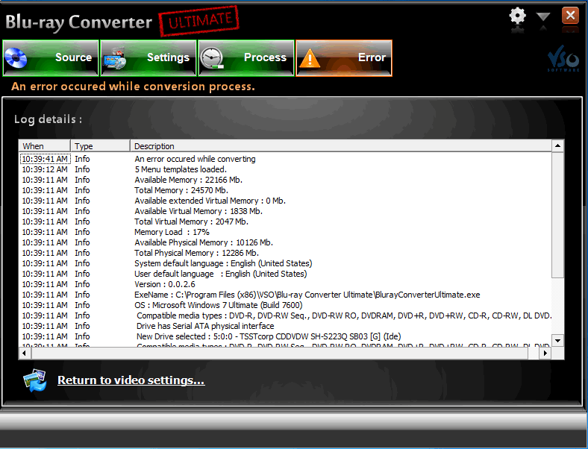Open the dropdown arrow beside gear
This screenshot has height=449, width=588.
point(543,16)
